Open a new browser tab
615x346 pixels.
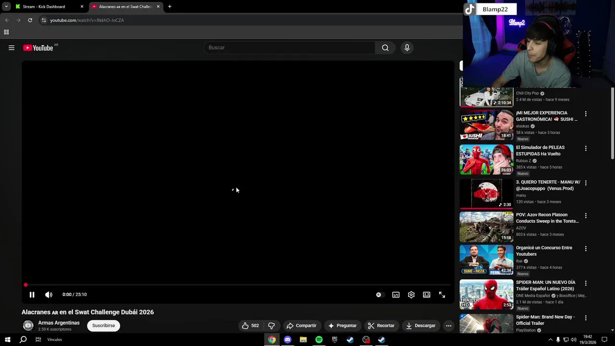[170, 7]
